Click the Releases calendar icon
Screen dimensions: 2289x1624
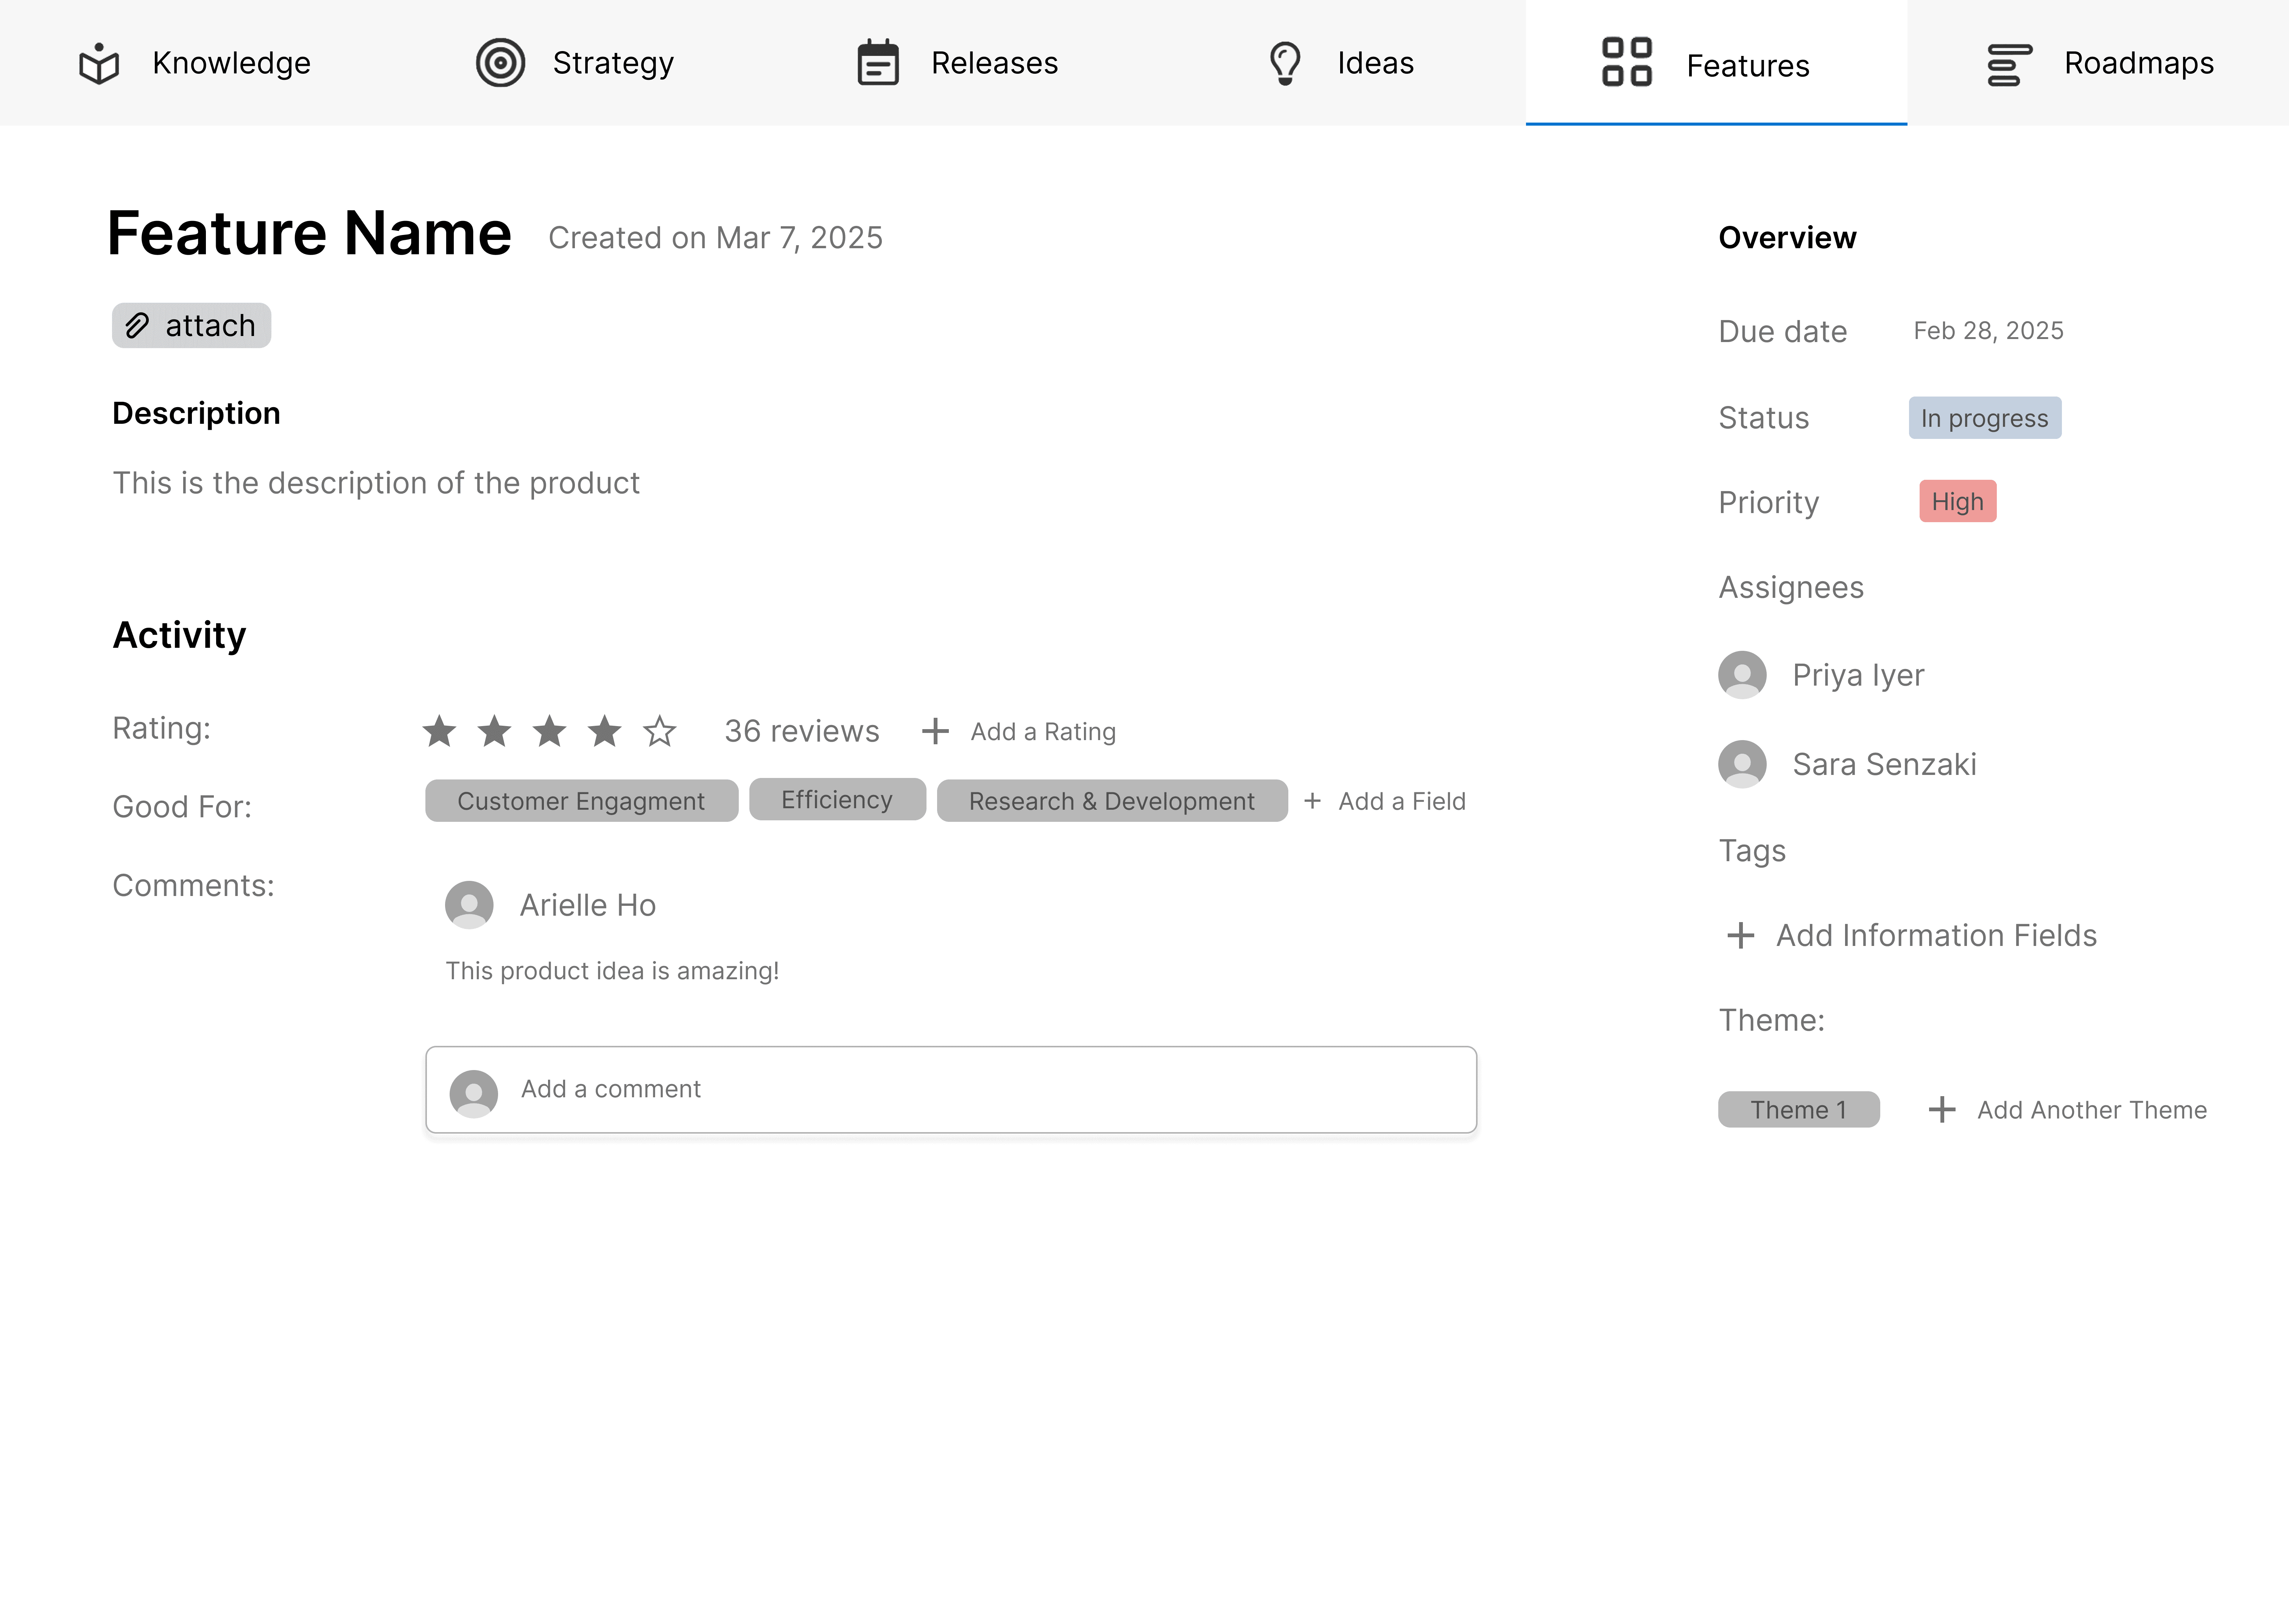click(x=878, y=63)
